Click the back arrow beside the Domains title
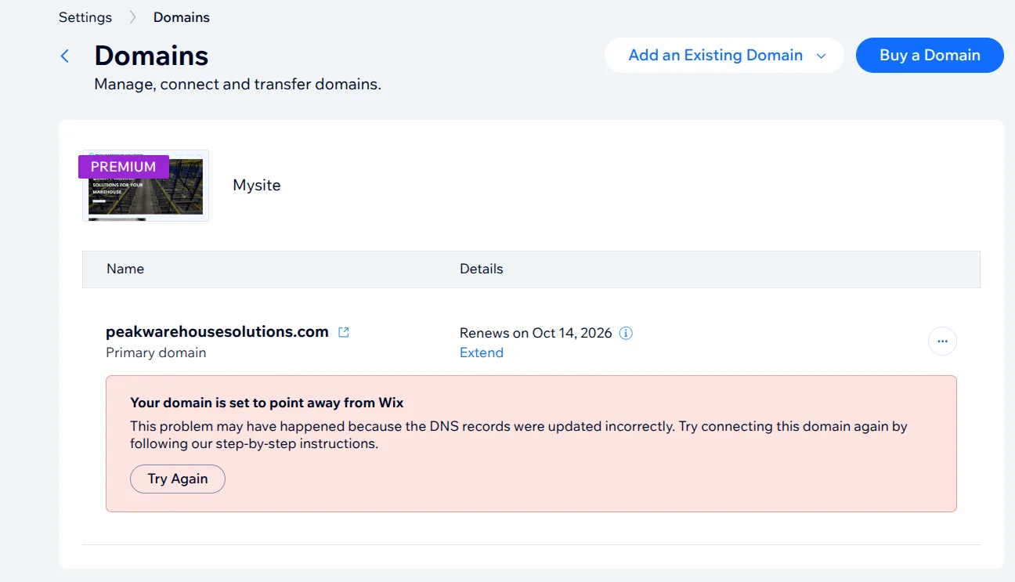The height and width of the screenshot is (582, 1015). (x=65, y=56)
